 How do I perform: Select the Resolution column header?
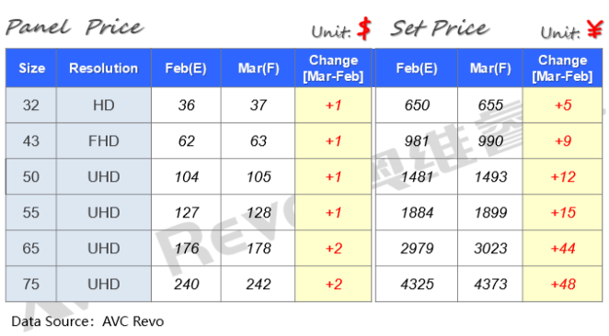click(x=104, y=68)
